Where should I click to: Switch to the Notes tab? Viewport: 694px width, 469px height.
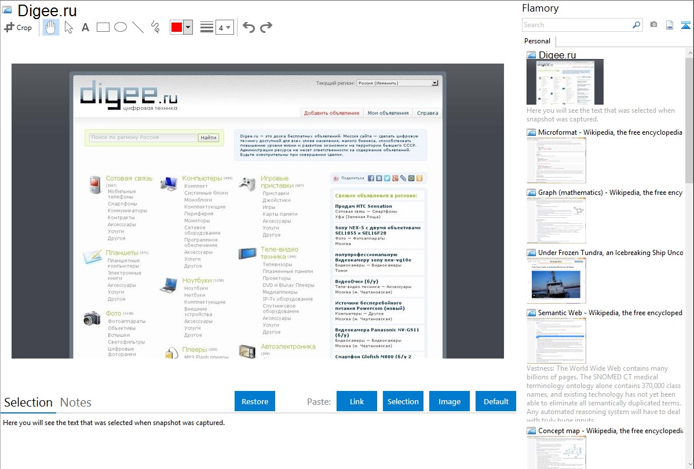76,402
